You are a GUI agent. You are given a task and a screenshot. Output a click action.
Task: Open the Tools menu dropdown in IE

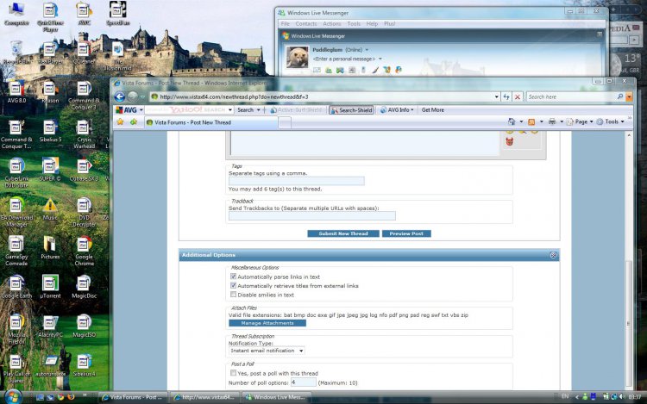coord(610,121)
